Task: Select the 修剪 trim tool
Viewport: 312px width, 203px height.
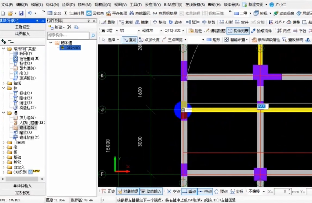Action: click(x=208, y=22)
